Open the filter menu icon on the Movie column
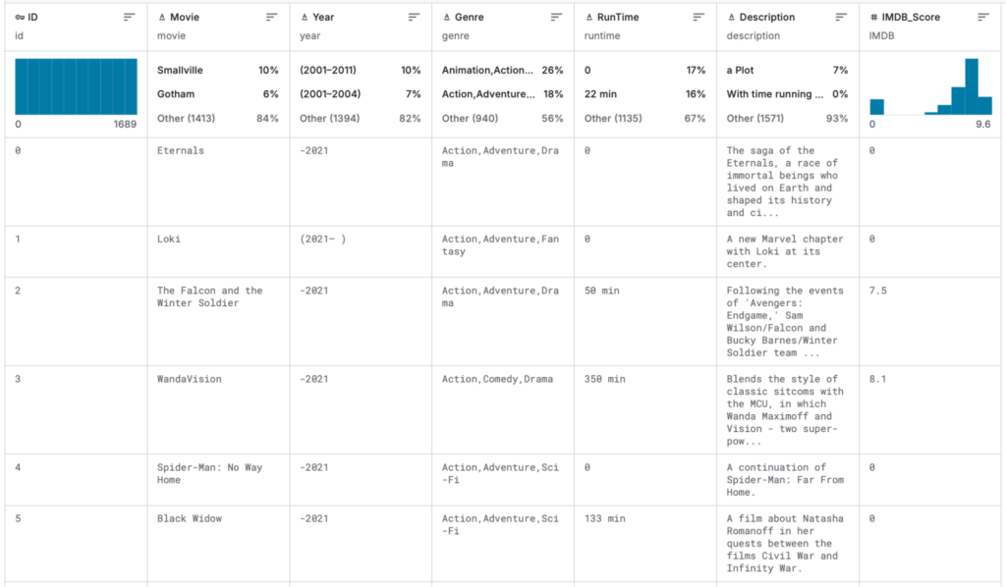Screen dimensions: 1006x587 click(273, 16)
